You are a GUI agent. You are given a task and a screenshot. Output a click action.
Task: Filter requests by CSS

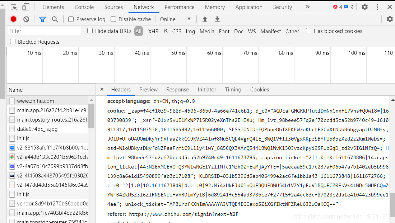point(177,32)
